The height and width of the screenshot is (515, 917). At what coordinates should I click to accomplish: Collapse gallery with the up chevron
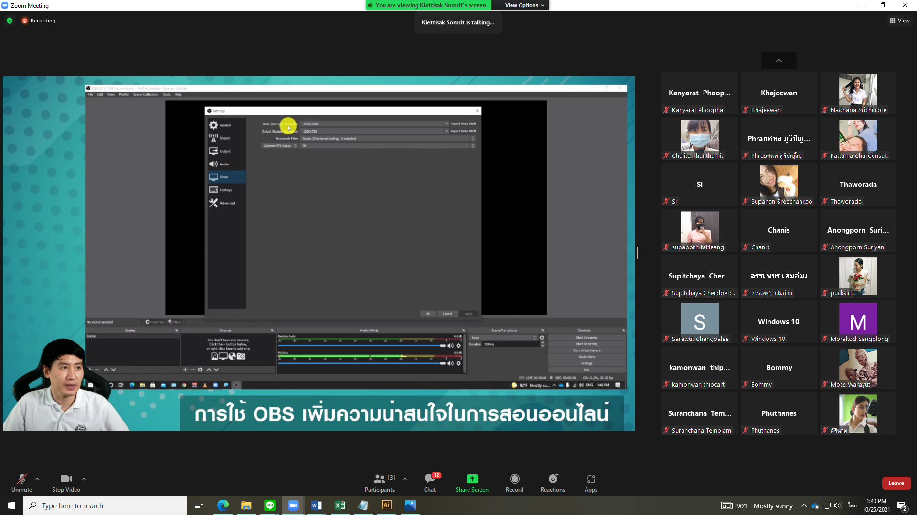point(779,61)
